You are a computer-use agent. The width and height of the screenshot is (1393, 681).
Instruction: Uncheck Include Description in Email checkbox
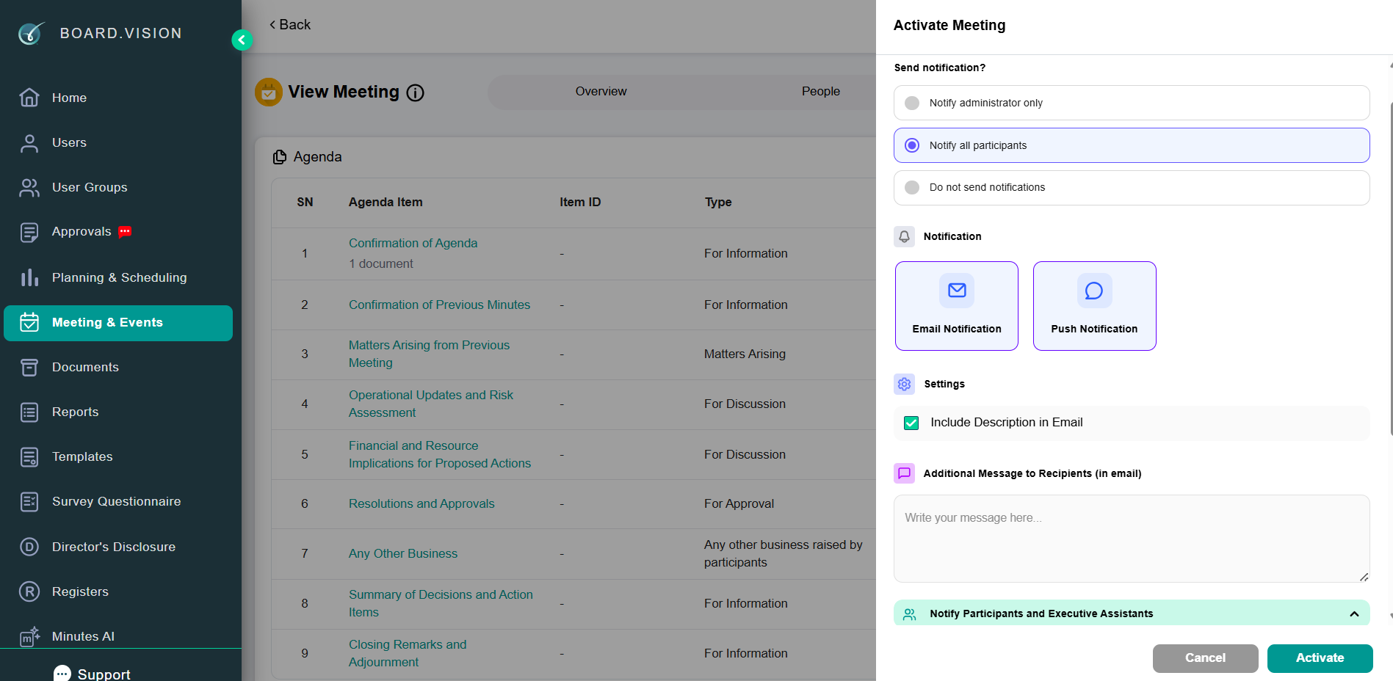tap(911, 423)
